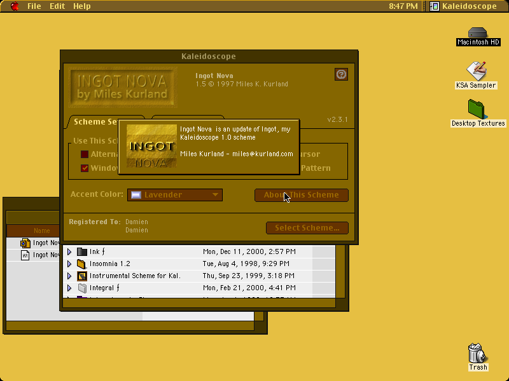Open the Help menu
Screen dimensions: 509x381
click(x=81, y=6)
